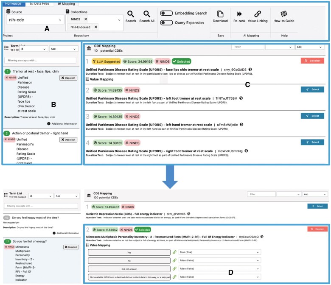Deselect mapping for Do you feel full of energy
The height and width of the screenshot is (285, 331).
point(71,247)
